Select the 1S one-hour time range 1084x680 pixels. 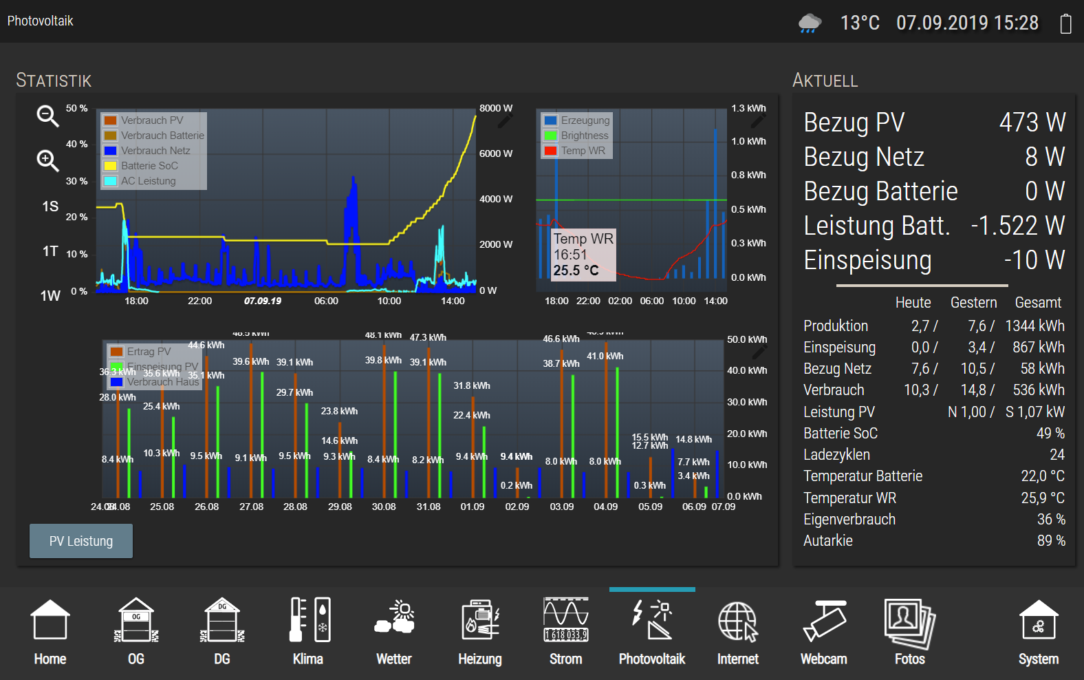coord(50,206)
